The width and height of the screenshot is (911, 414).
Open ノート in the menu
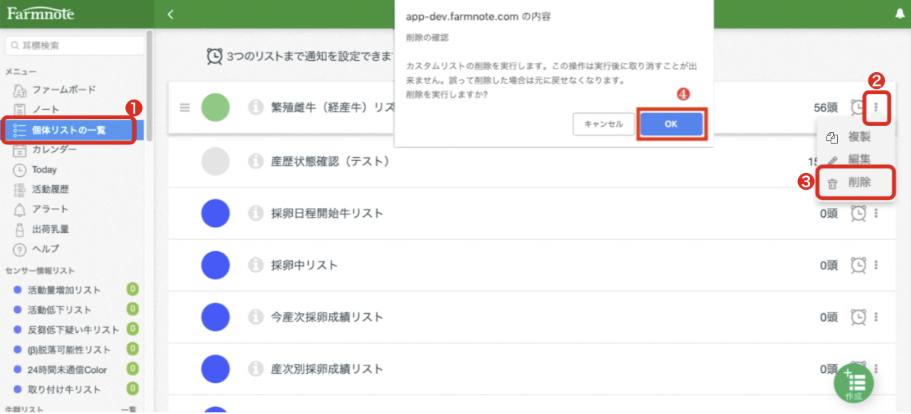point(45,110)
